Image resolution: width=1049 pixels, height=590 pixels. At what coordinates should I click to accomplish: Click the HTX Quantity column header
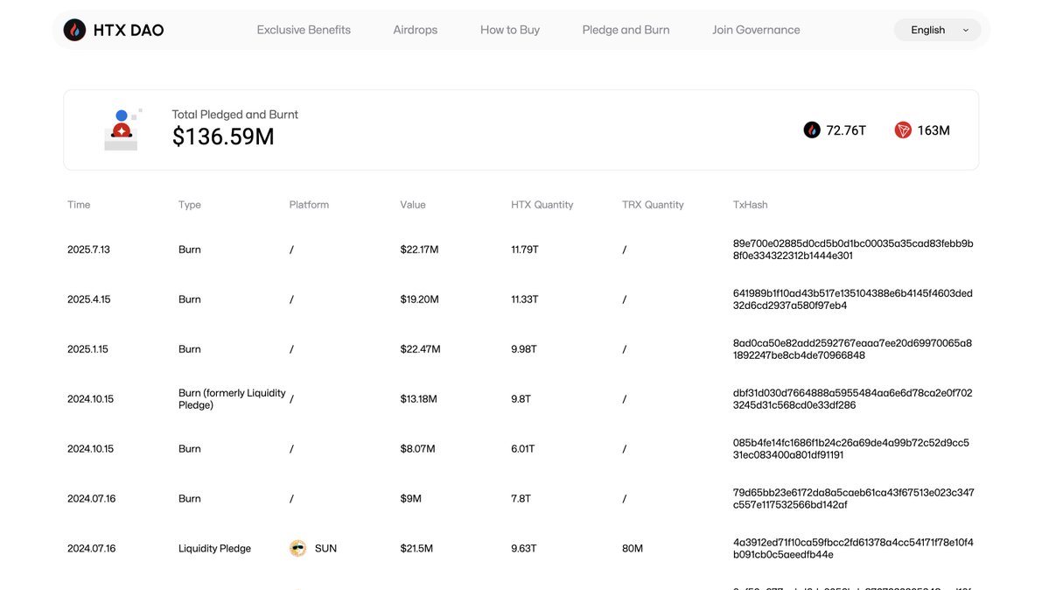[542, 205]
